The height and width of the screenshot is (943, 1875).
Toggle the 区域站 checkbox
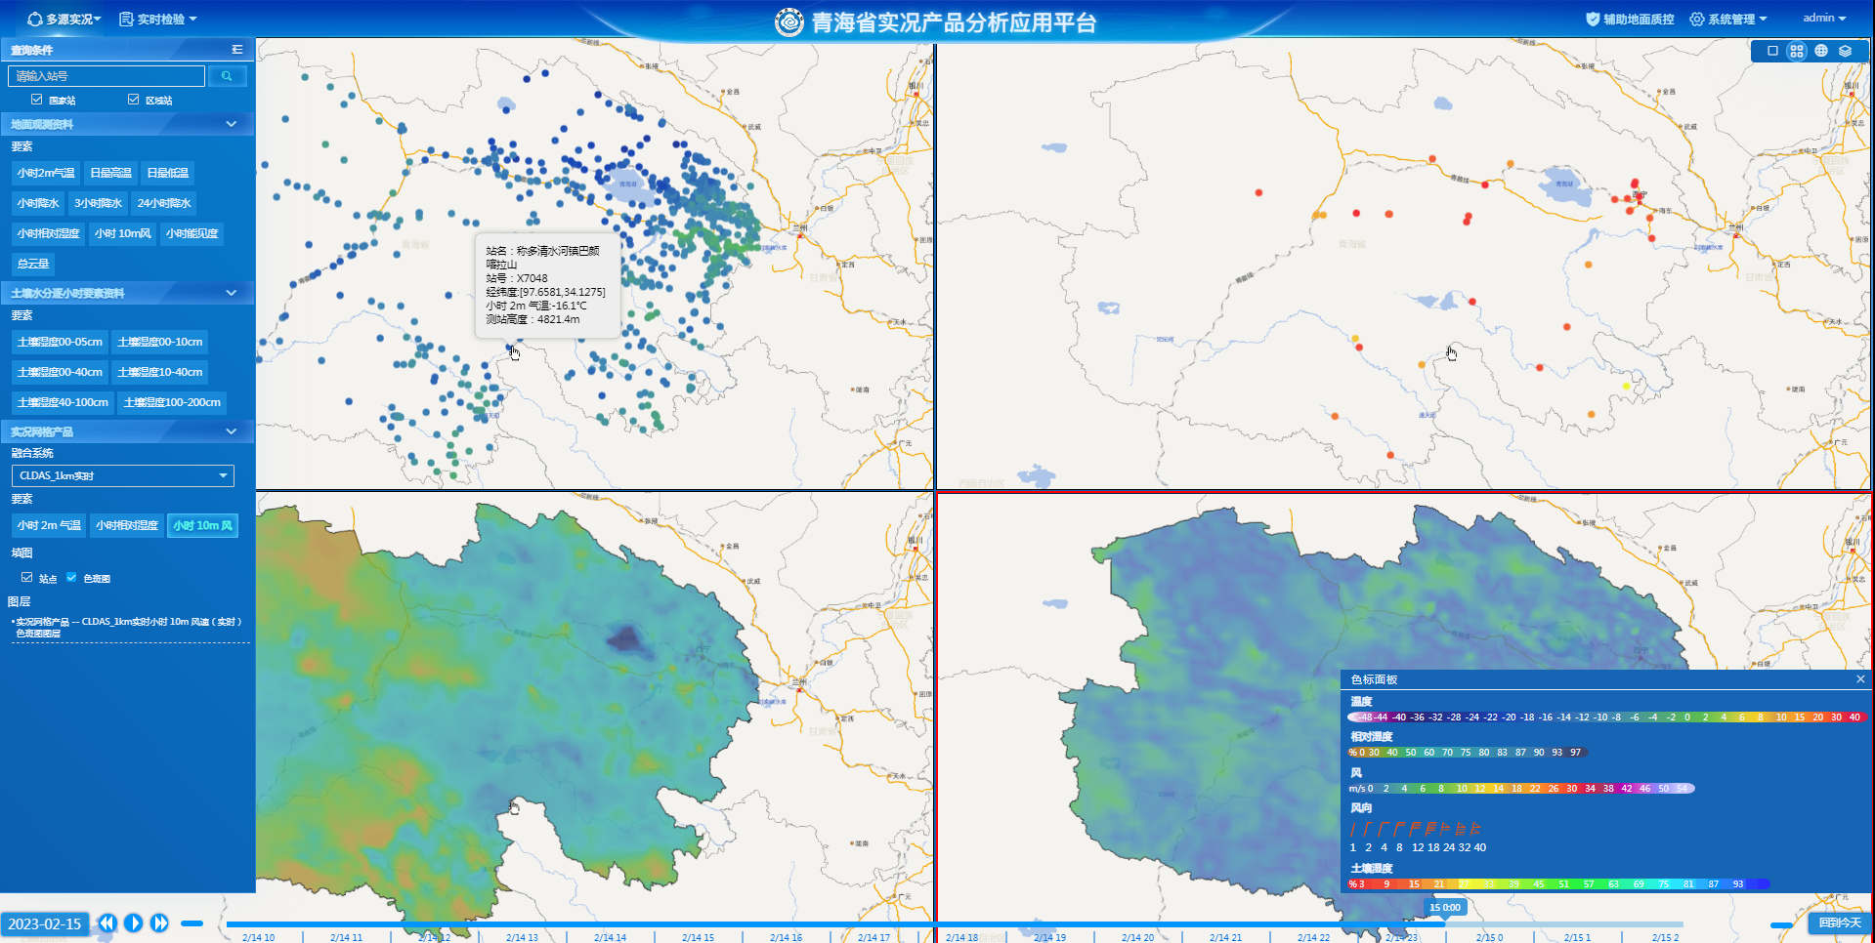pos(134,100)
